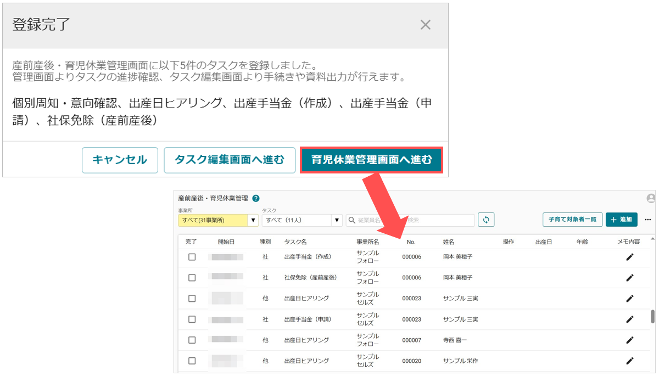Click サンプル 三実 in 出産手当金(申請) row
This screenshot has width=659, height=376.
[460, 319]
